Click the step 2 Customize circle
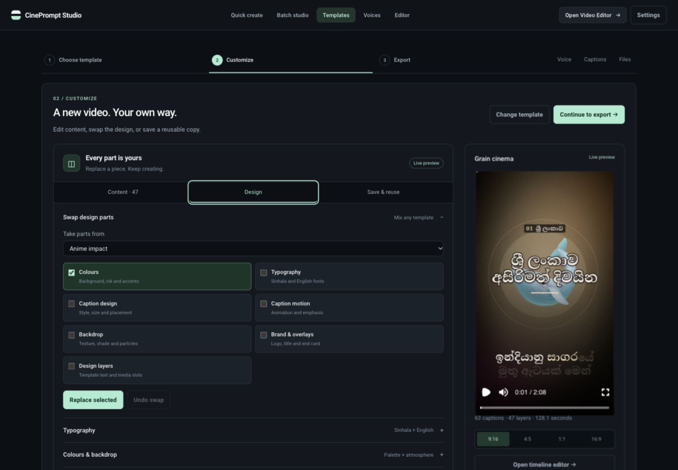This screenshot has height=470, width=678. [217, 60]
